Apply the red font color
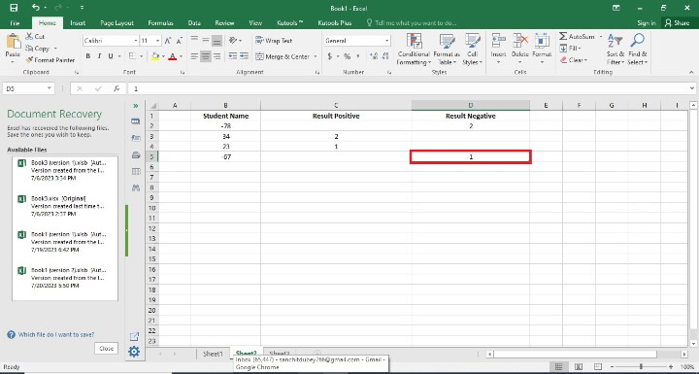The height and width of the screenshot is (374, 699). 172,56
